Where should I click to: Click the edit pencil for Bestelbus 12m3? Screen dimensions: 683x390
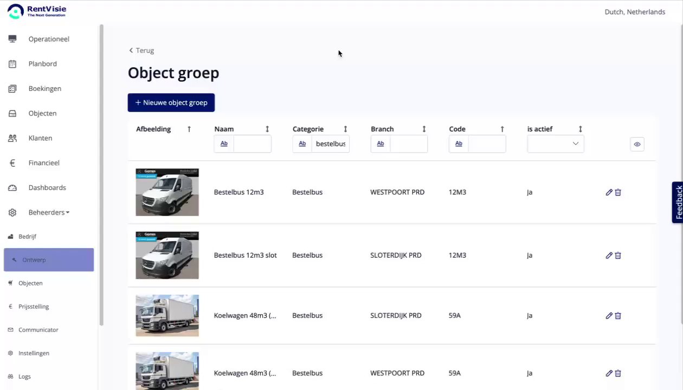pos(609,192)
